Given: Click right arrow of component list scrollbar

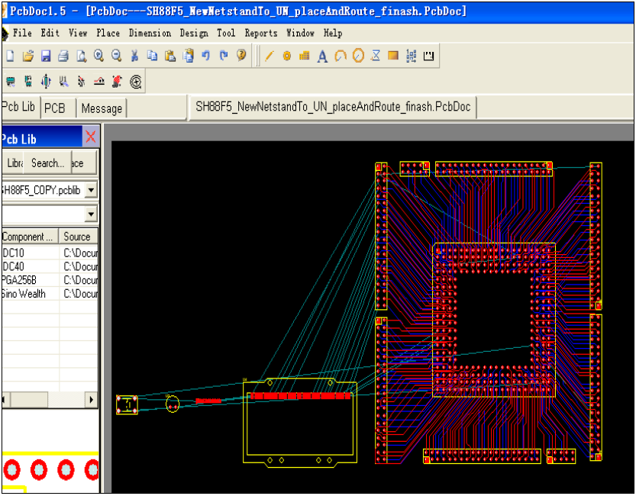Looking at the screenshot, I should coord(91,400).
